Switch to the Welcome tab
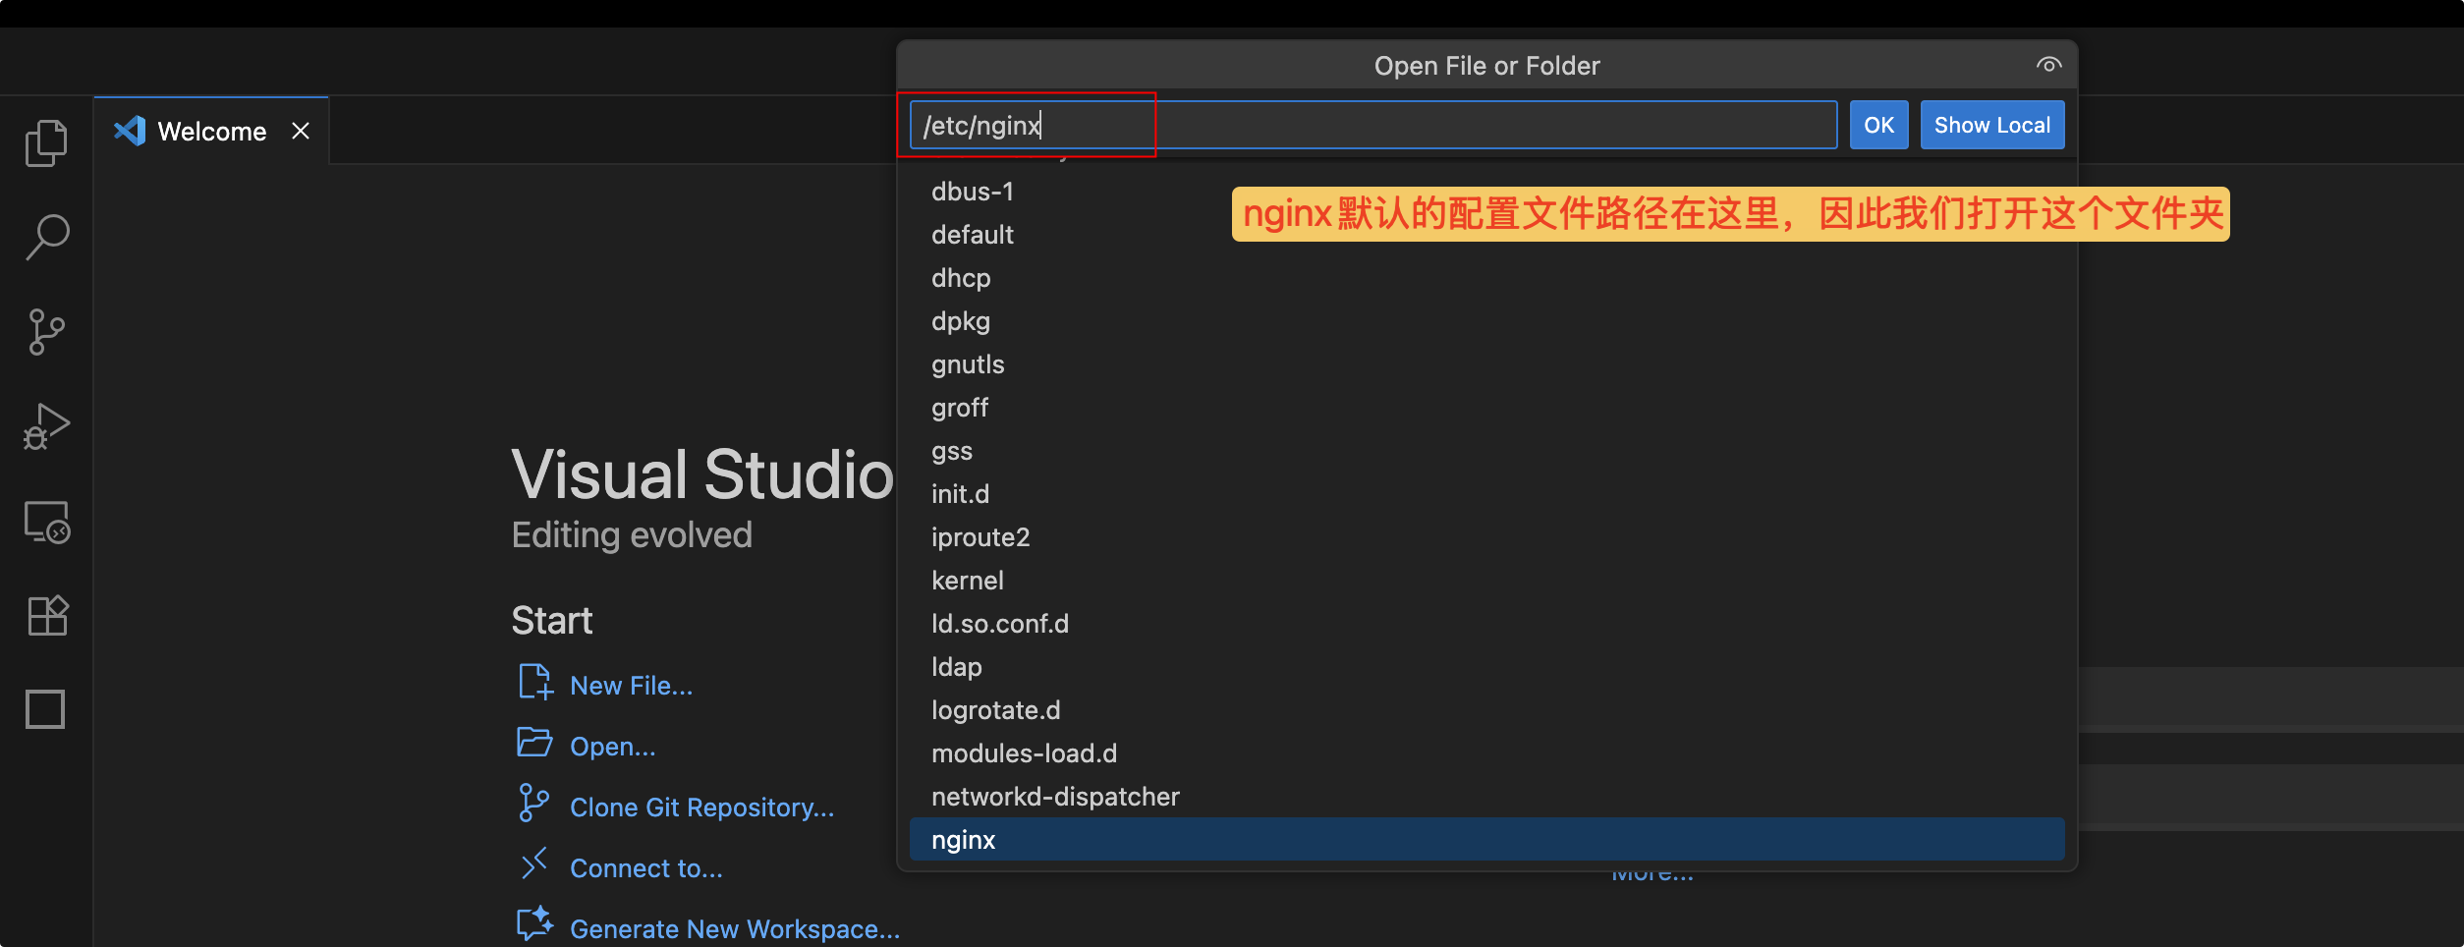The image size is (2464, 947). 212,131
